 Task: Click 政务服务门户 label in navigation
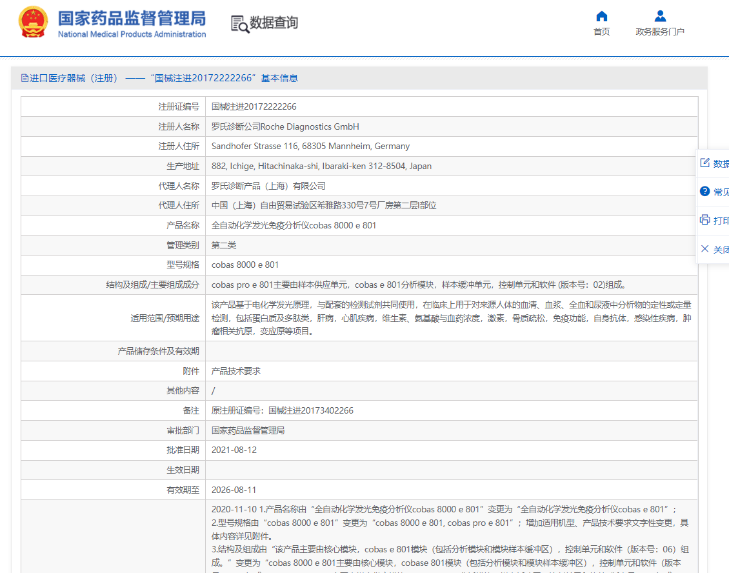[x=660, y=32]
